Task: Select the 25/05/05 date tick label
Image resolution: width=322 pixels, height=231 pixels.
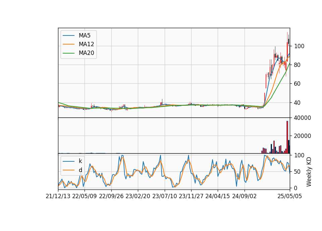Action: click(289, 196)
